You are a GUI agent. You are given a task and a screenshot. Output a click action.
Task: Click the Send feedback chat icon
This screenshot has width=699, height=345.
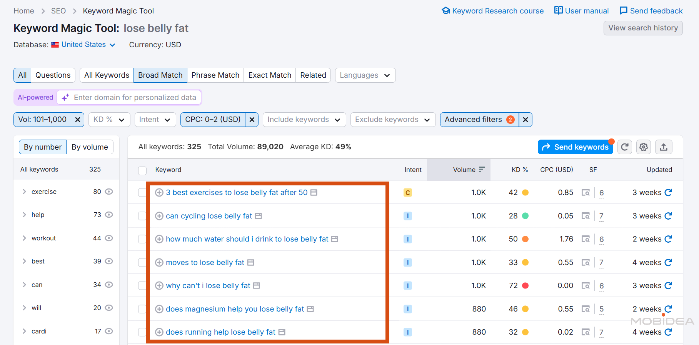click(x=624, y=11)
